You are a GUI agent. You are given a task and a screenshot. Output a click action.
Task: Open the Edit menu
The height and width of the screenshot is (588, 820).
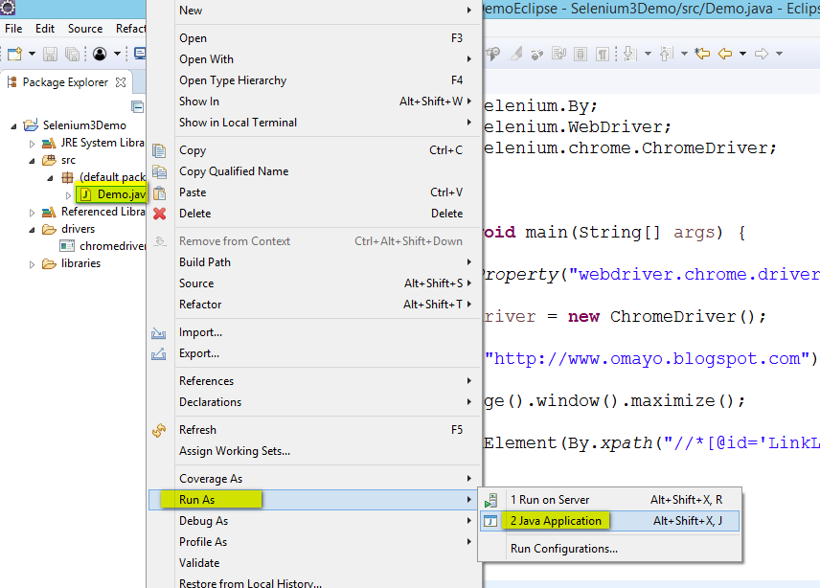(44, 28)
